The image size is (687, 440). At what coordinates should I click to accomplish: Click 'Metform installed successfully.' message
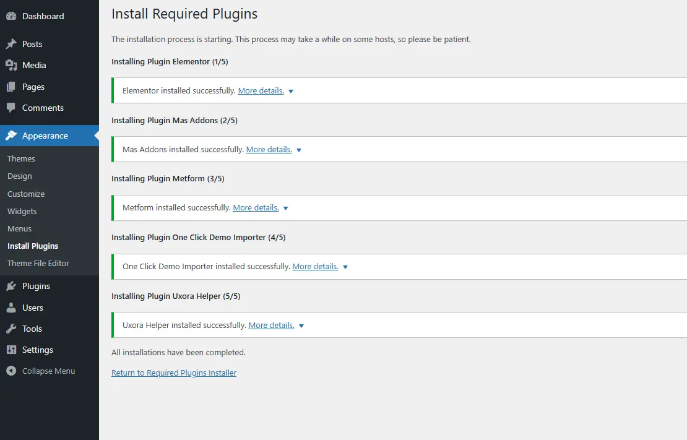click(176, 208)
